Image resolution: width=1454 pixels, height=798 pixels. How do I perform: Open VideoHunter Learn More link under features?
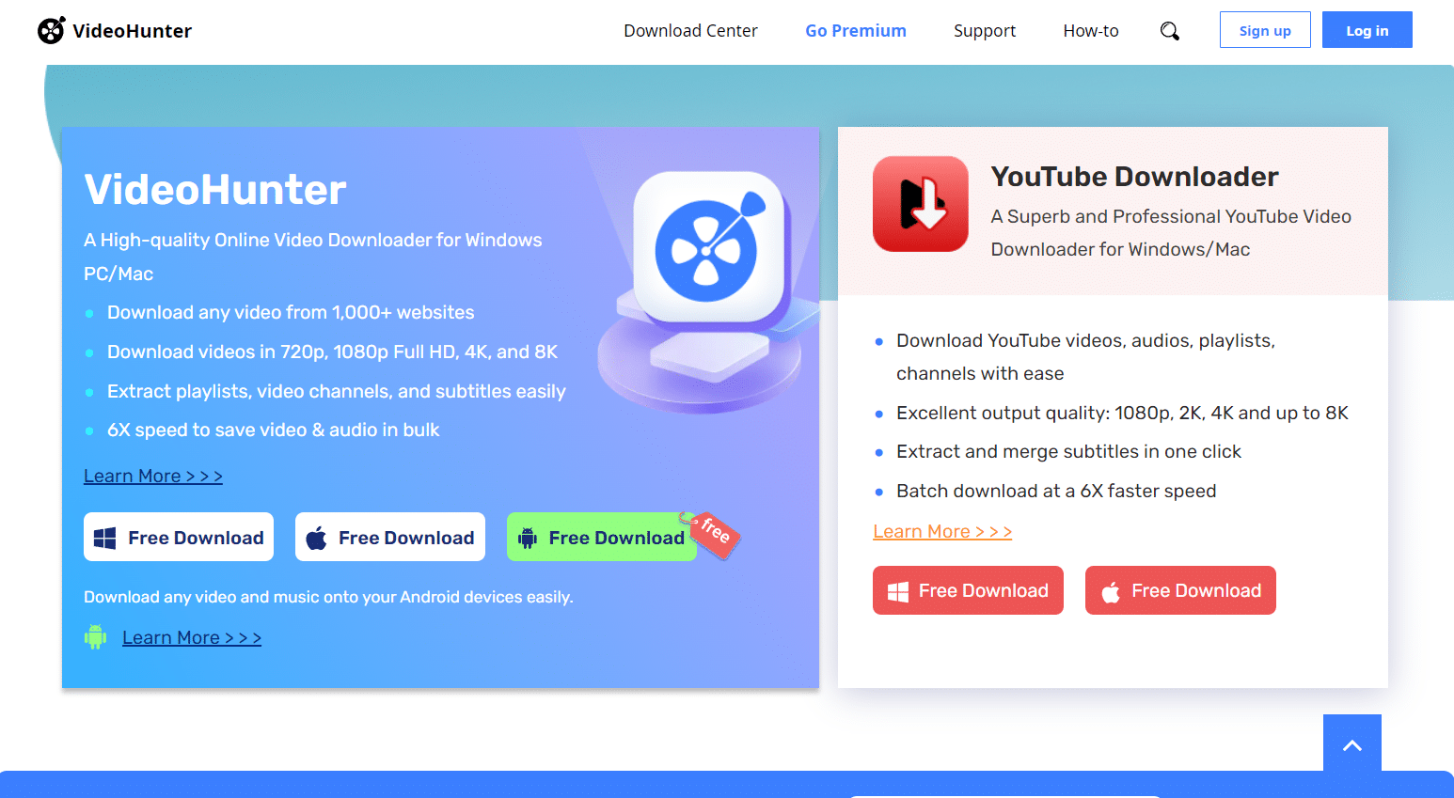pos(153,476)
